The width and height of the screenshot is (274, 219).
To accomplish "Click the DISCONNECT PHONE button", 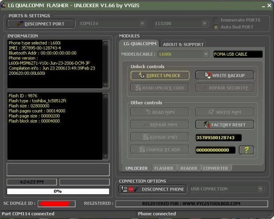I will pyautogui.click(x=153, y=189).
